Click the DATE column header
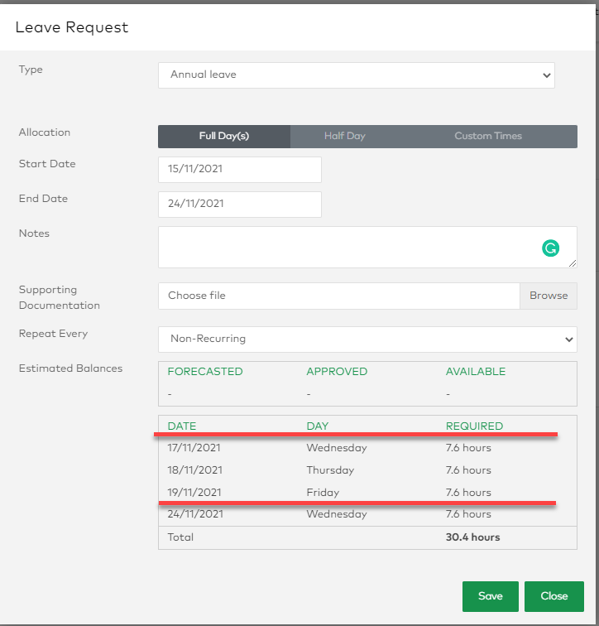Image resolution: width=599 pixels, height=626 pixels. (x=182, y=426)
